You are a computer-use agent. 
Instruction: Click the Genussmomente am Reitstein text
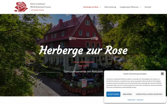tap(83, 72)
